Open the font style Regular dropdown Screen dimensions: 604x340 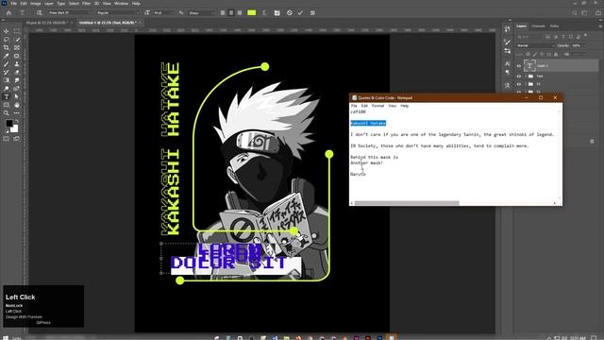[x=117, y=12]
